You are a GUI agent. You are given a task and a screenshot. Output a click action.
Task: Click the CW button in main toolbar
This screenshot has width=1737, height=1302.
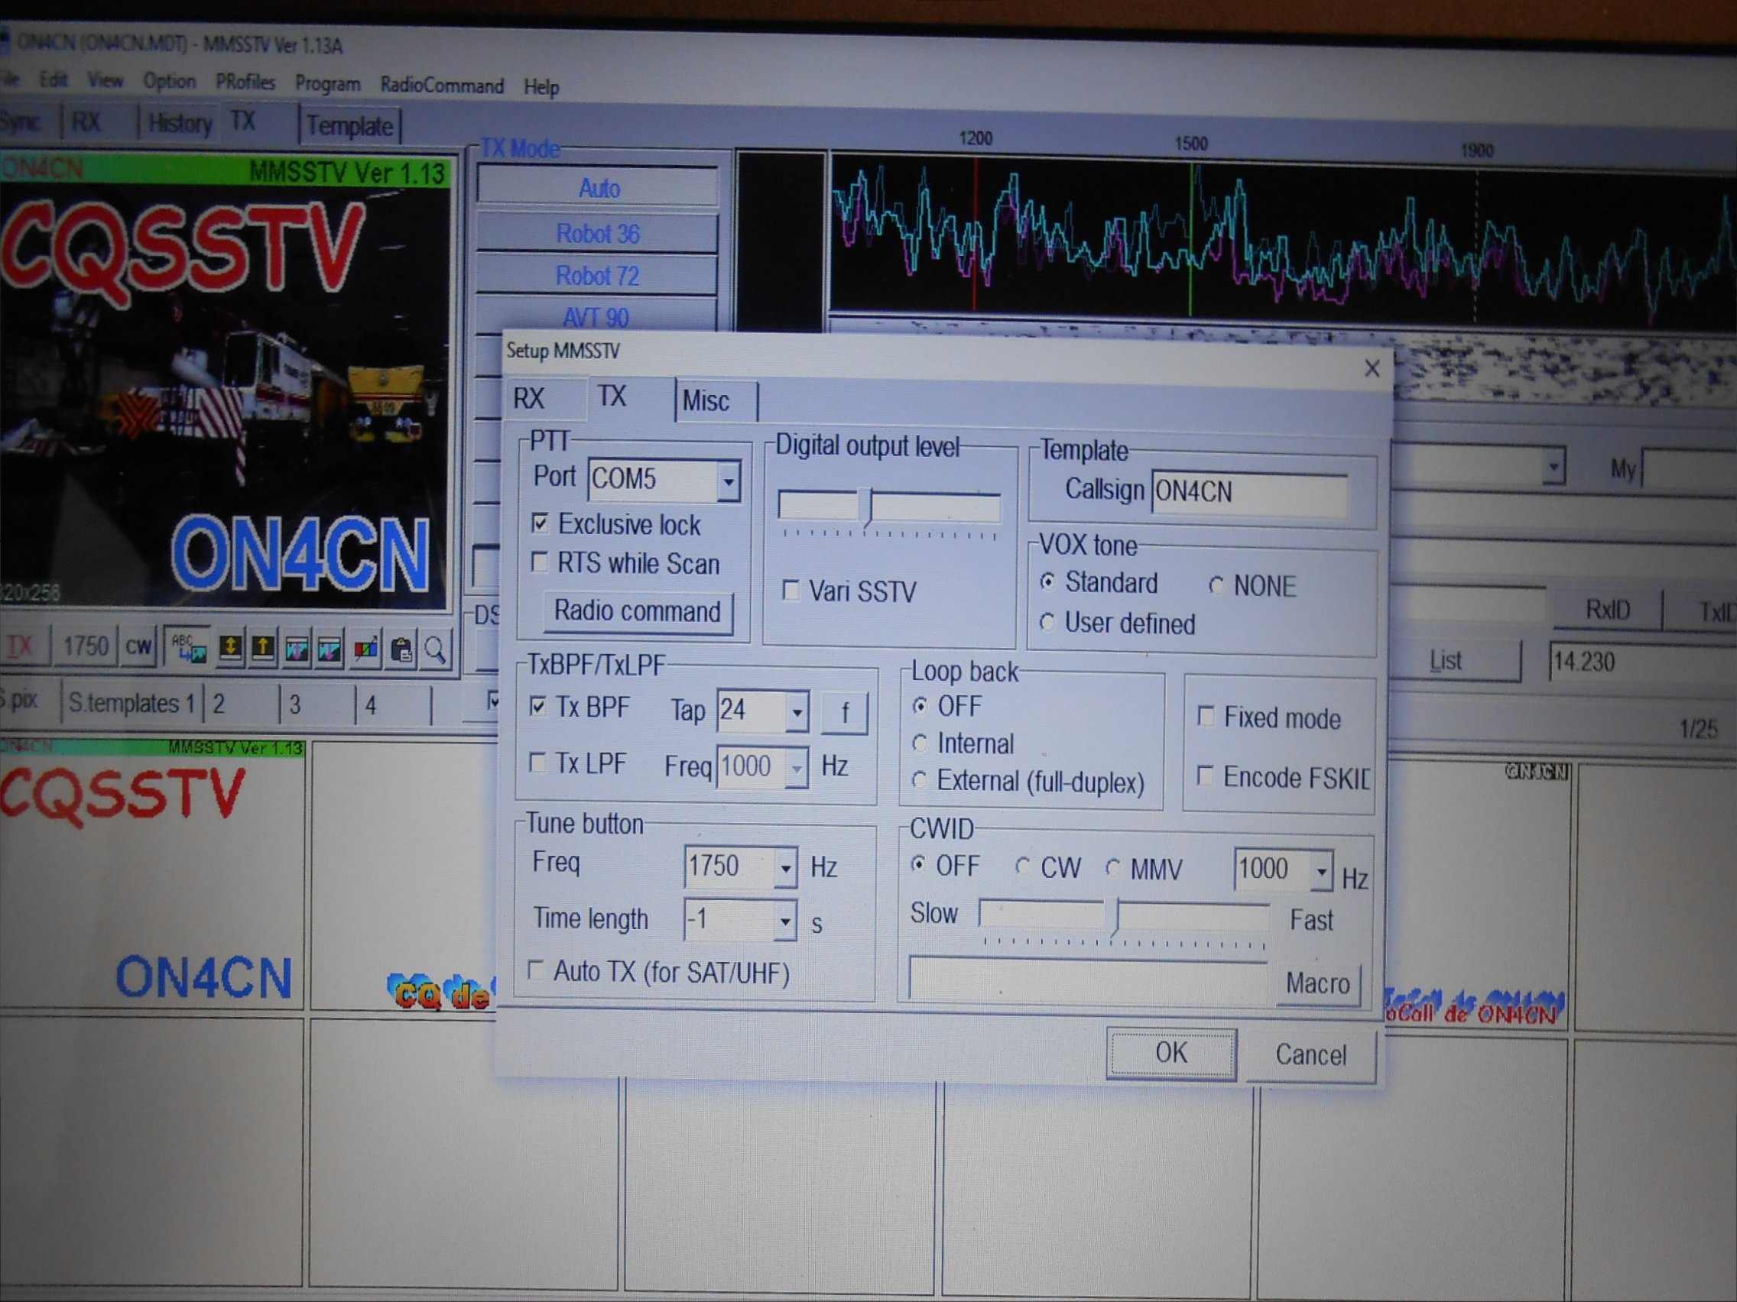click(x=139, y=646)
